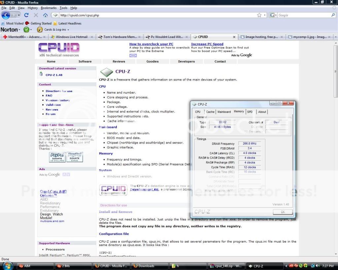The height and width of the screenshot is (270, 338).
Task: Download CPU-Z 1.48 from the sidebar link
Action: pos(54,75)
